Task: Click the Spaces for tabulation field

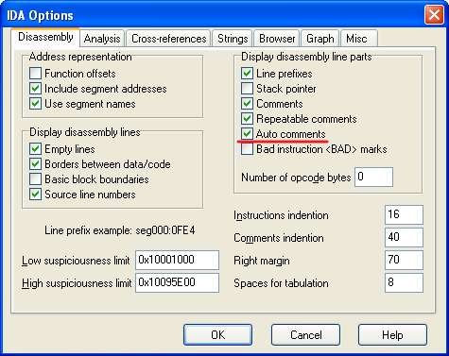Action: [x=404, y=282]
